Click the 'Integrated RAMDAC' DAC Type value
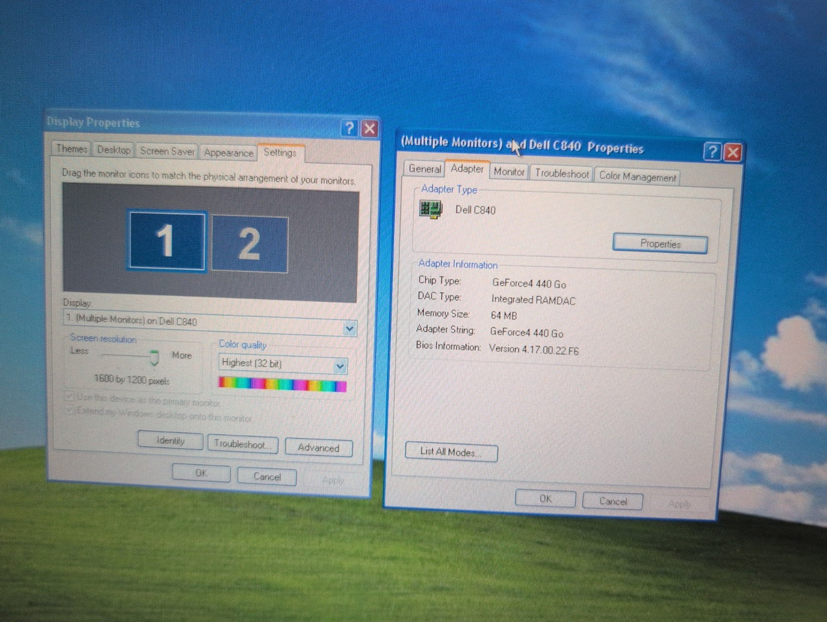The height and width of the screenshot is (622, 827). click(533, 300)
